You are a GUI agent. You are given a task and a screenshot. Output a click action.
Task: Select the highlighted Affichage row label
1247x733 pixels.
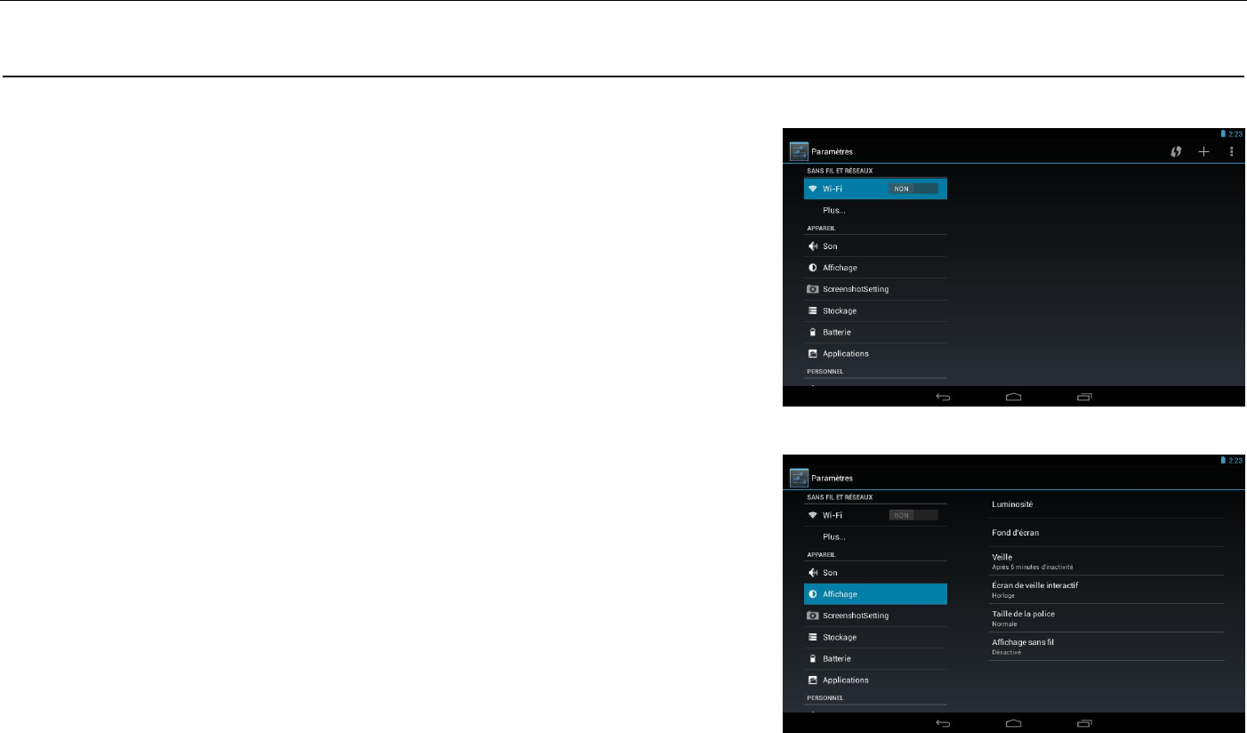pyautogui.click(x=840, y=594)
